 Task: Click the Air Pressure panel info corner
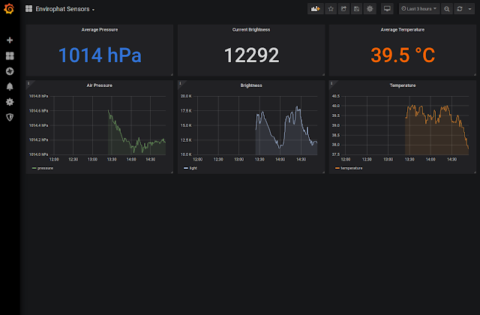point(28,83)
